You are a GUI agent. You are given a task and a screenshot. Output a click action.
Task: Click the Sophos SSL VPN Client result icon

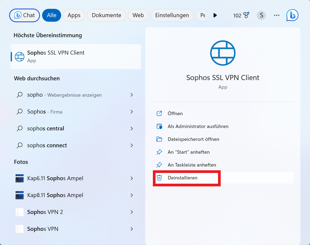click(x=20, y=57)
